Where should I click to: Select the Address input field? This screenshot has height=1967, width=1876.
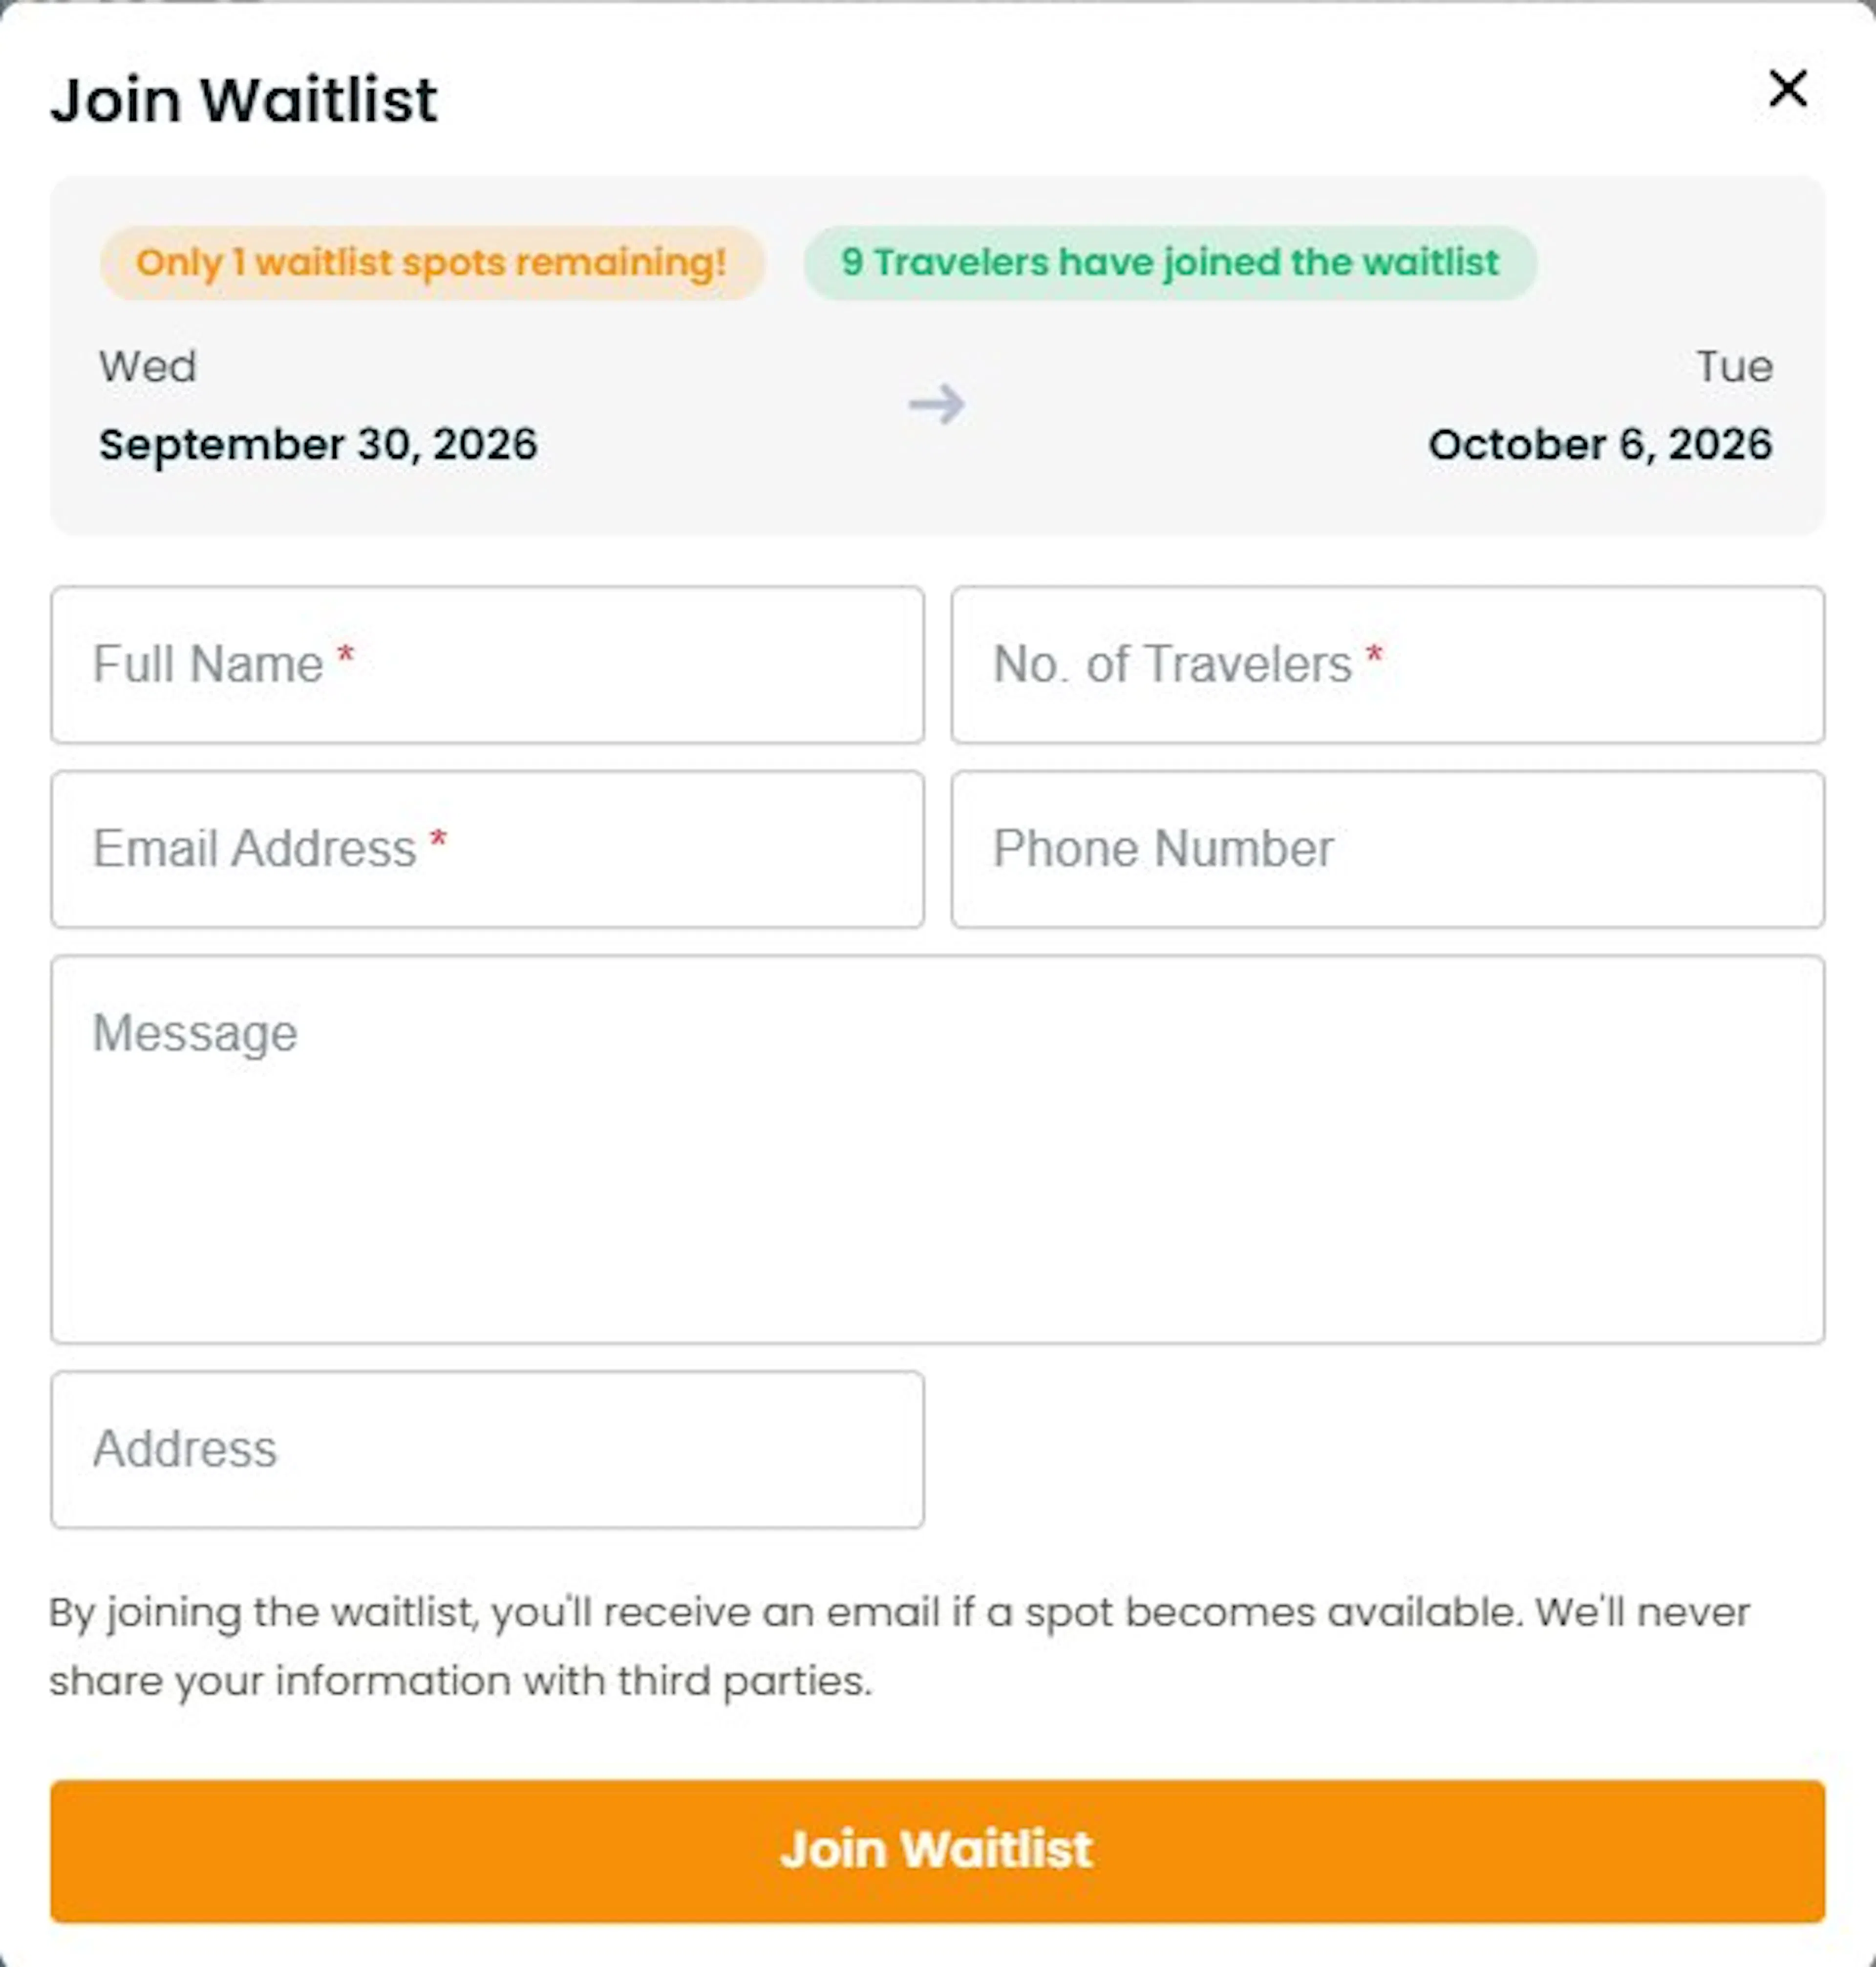point(487,1448)
